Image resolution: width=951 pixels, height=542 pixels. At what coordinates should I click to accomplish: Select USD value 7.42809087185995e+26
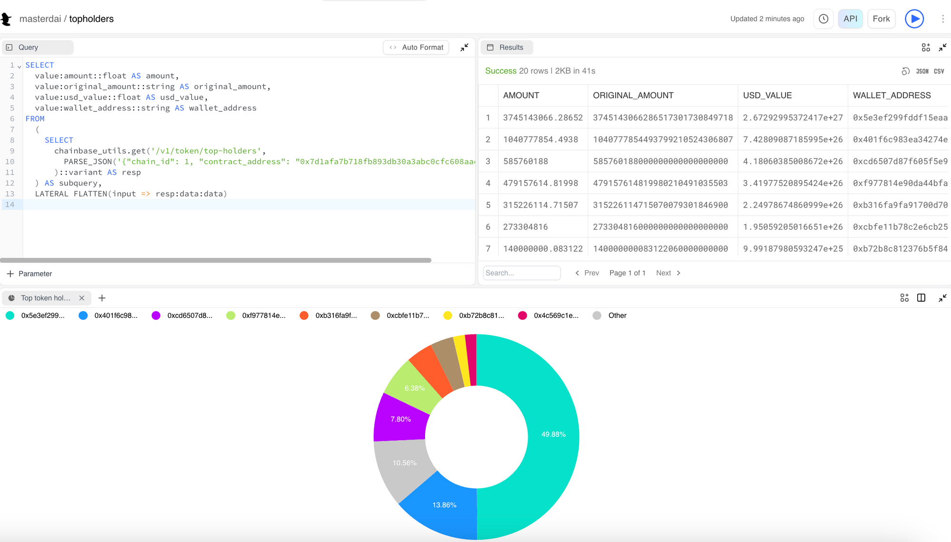793,139
